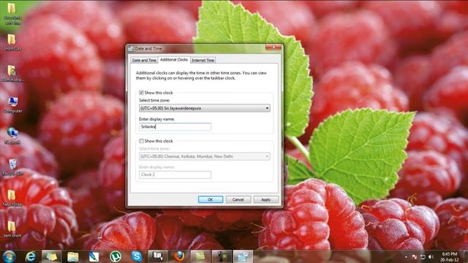Launch Internet Explorer from the taskbar
Screen dimensions: 468x263
30,256
